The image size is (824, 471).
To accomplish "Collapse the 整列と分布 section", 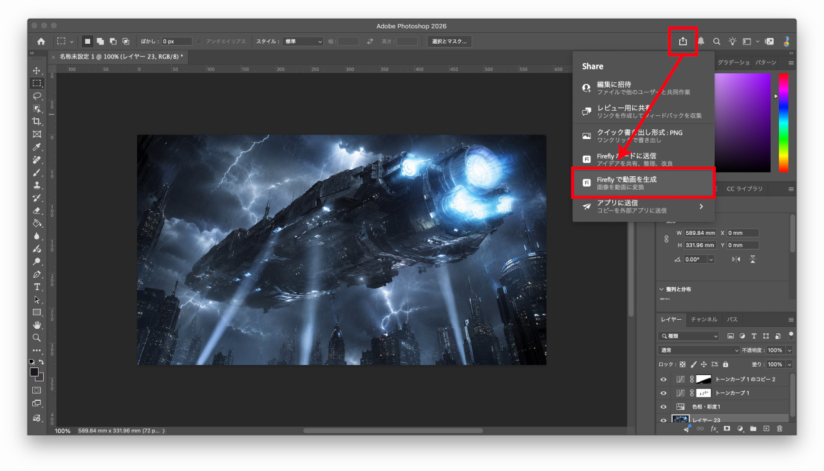I will click(661, 290).
